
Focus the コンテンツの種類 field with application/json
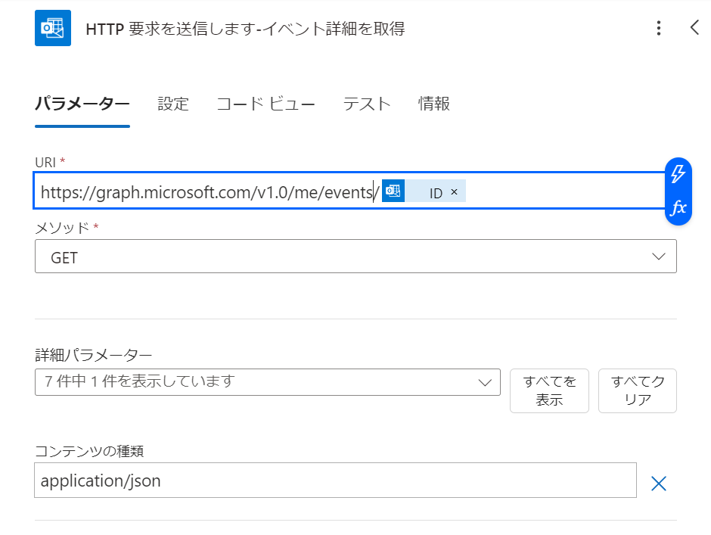point(335,481)
